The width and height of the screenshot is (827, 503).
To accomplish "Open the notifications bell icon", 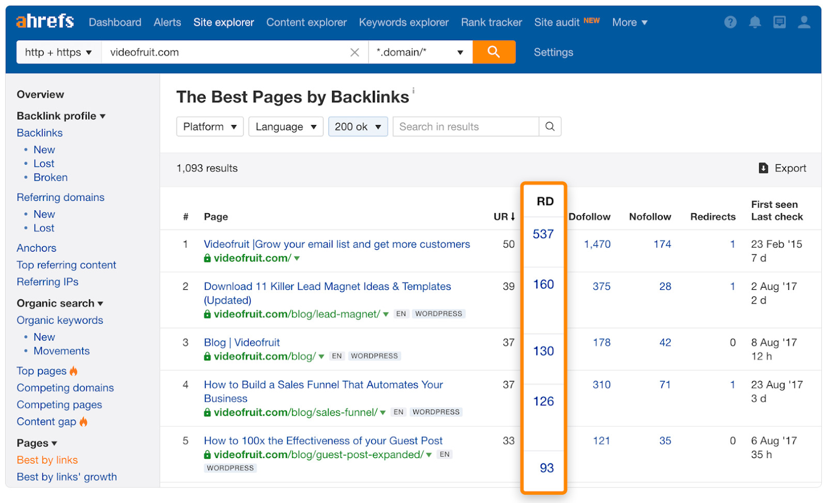I will [755, 22].
